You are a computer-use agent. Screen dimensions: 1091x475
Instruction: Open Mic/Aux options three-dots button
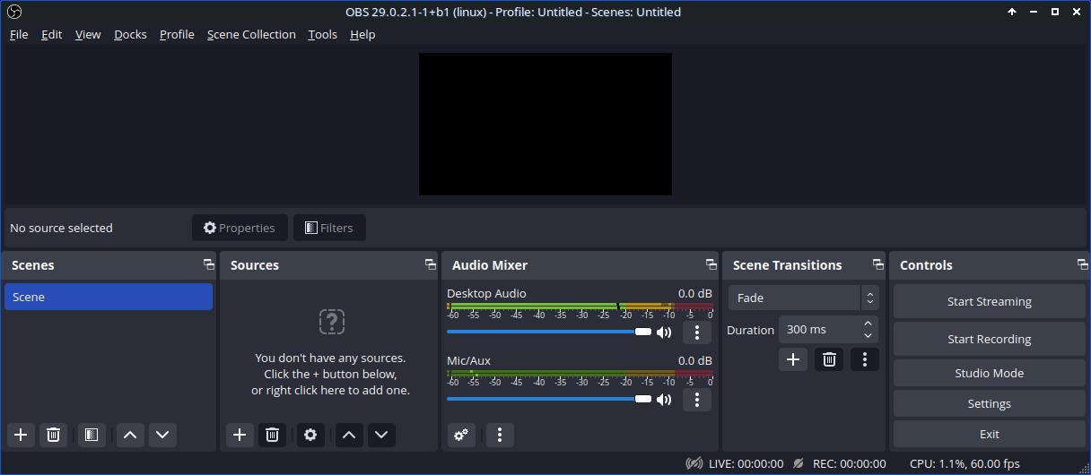[697, 400]
